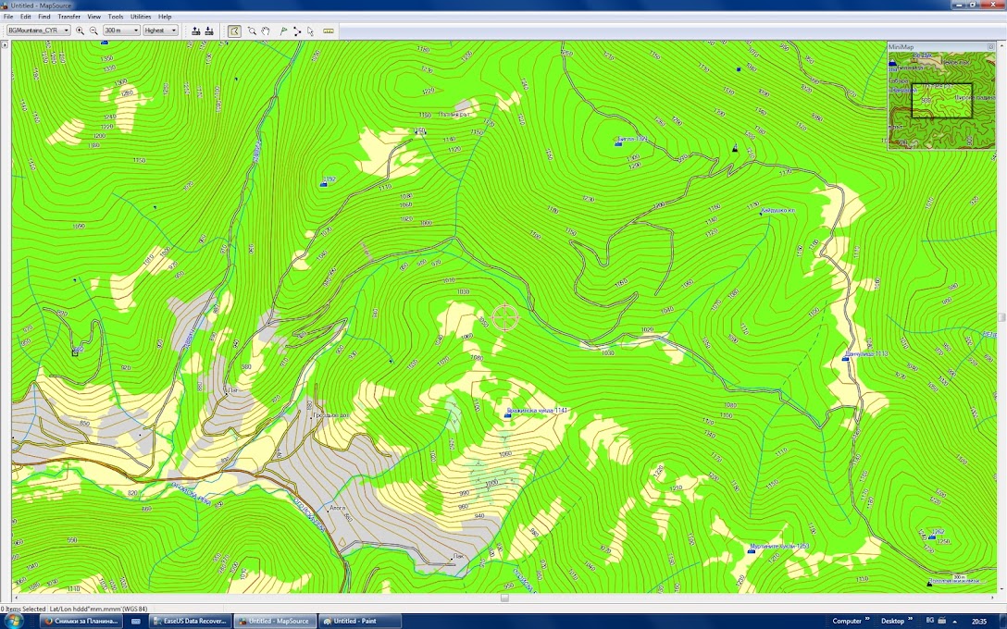Click the black viewport rectangle in the MiniMap
The height and width of the screenshot is (629, 1007).
point(942,101)
